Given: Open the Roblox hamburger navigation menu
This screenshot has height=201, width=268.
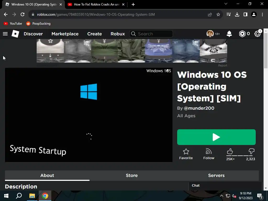Looking at the screenshot, I should (5, 34).
